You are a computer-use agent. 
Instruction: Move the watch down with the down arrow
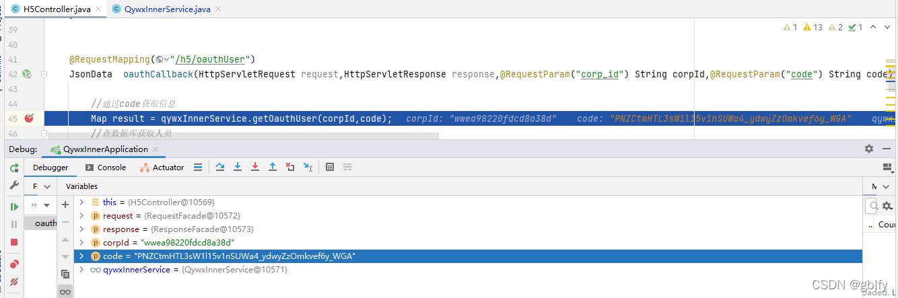(65, 257)
